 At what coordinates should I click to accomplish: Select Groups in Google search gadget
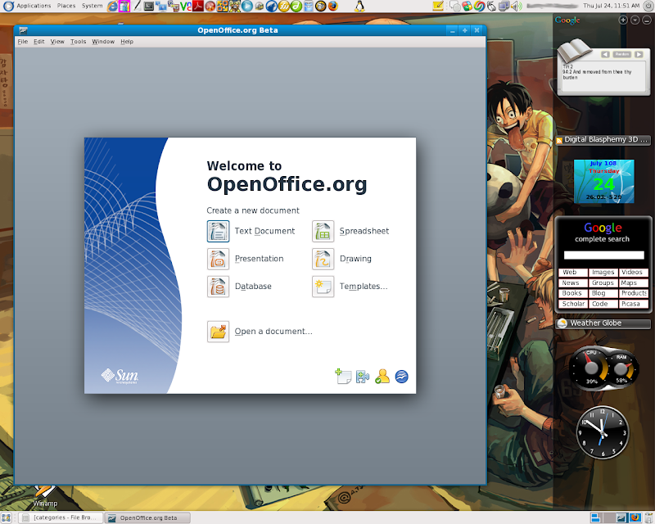pyautogui.click(x=603, y=283)
